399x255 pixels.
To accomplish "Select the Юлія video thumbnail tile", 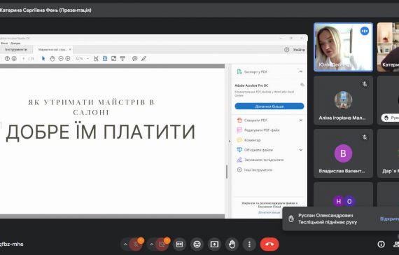I will click(343, 47).
